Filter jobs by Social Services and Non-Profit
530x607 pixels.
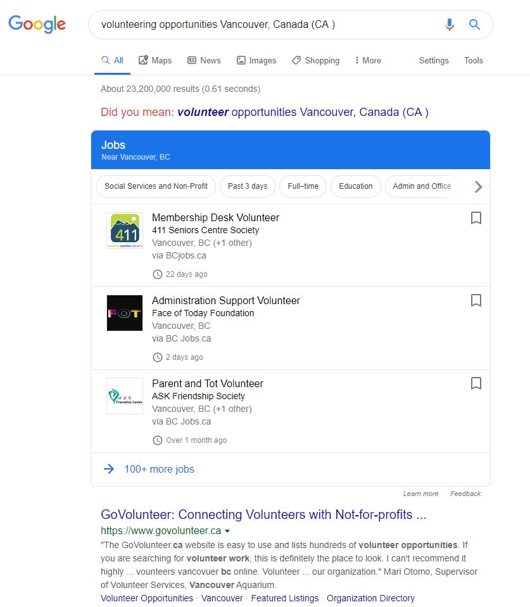(x=156, y=186)
